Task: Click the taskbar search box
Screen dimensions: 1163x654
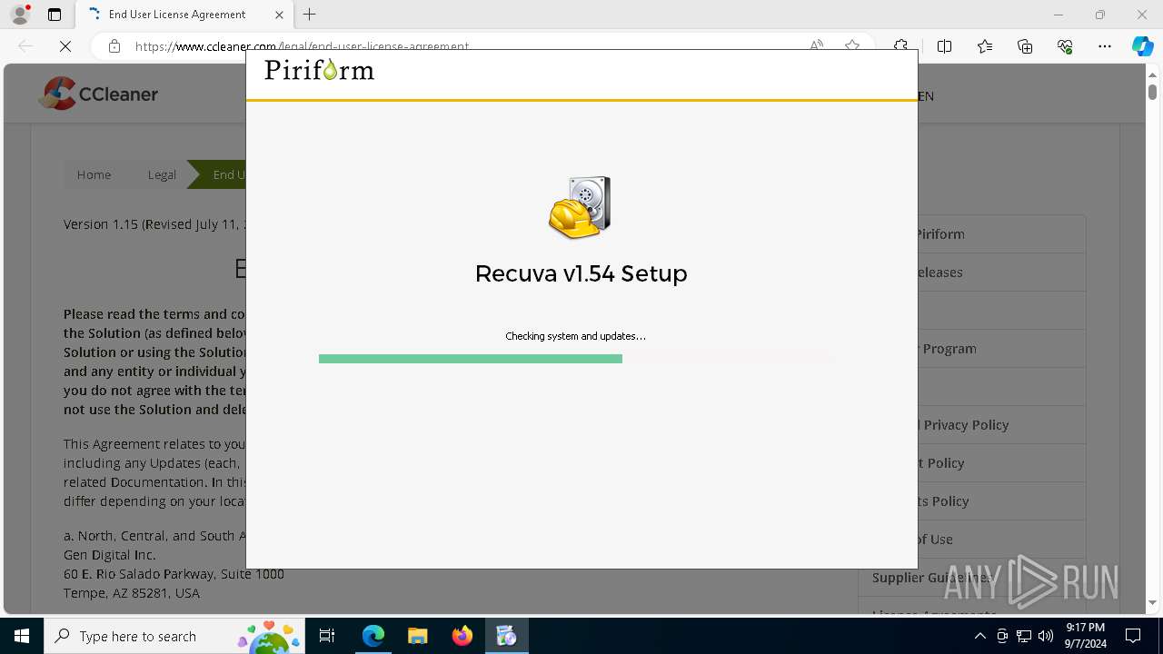Action: coord(176,636)
